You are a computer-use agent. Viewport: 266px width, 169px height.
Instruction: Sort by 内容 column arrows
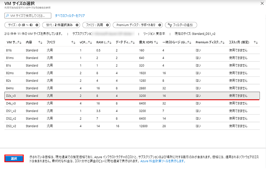coord(40,42)
